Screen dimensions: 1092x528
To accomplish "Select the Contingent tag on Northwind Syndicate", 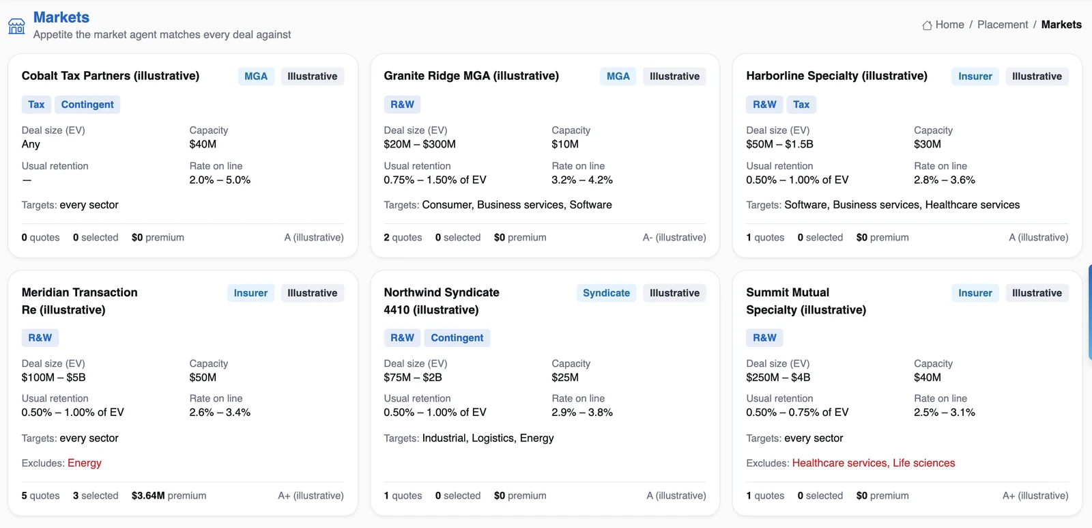I will point(457,338).
